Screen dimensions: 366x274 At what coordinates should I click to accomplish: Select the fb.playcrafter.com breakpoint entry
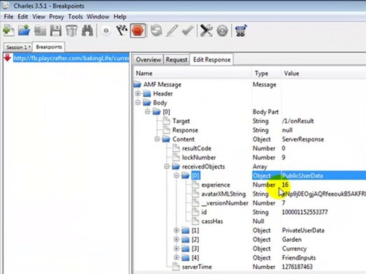(71, 58)
